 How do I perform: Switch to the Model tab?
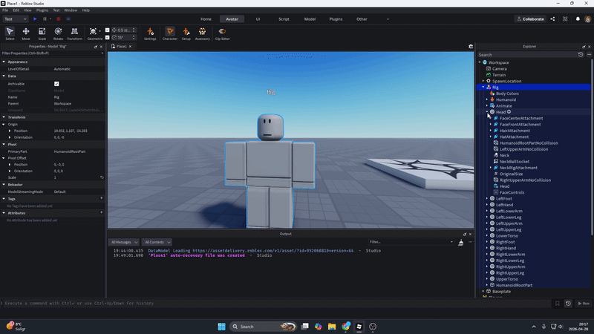(x=310, y=19)
